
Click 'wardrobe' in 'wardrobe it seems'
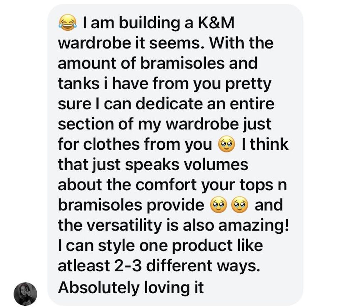[x=94, y=43]
